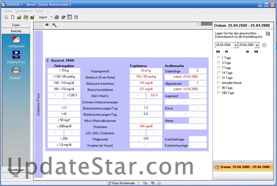Open the Wechseln zu menu
The height and width of the screenshot is (186, 277).
pos(23,11)
